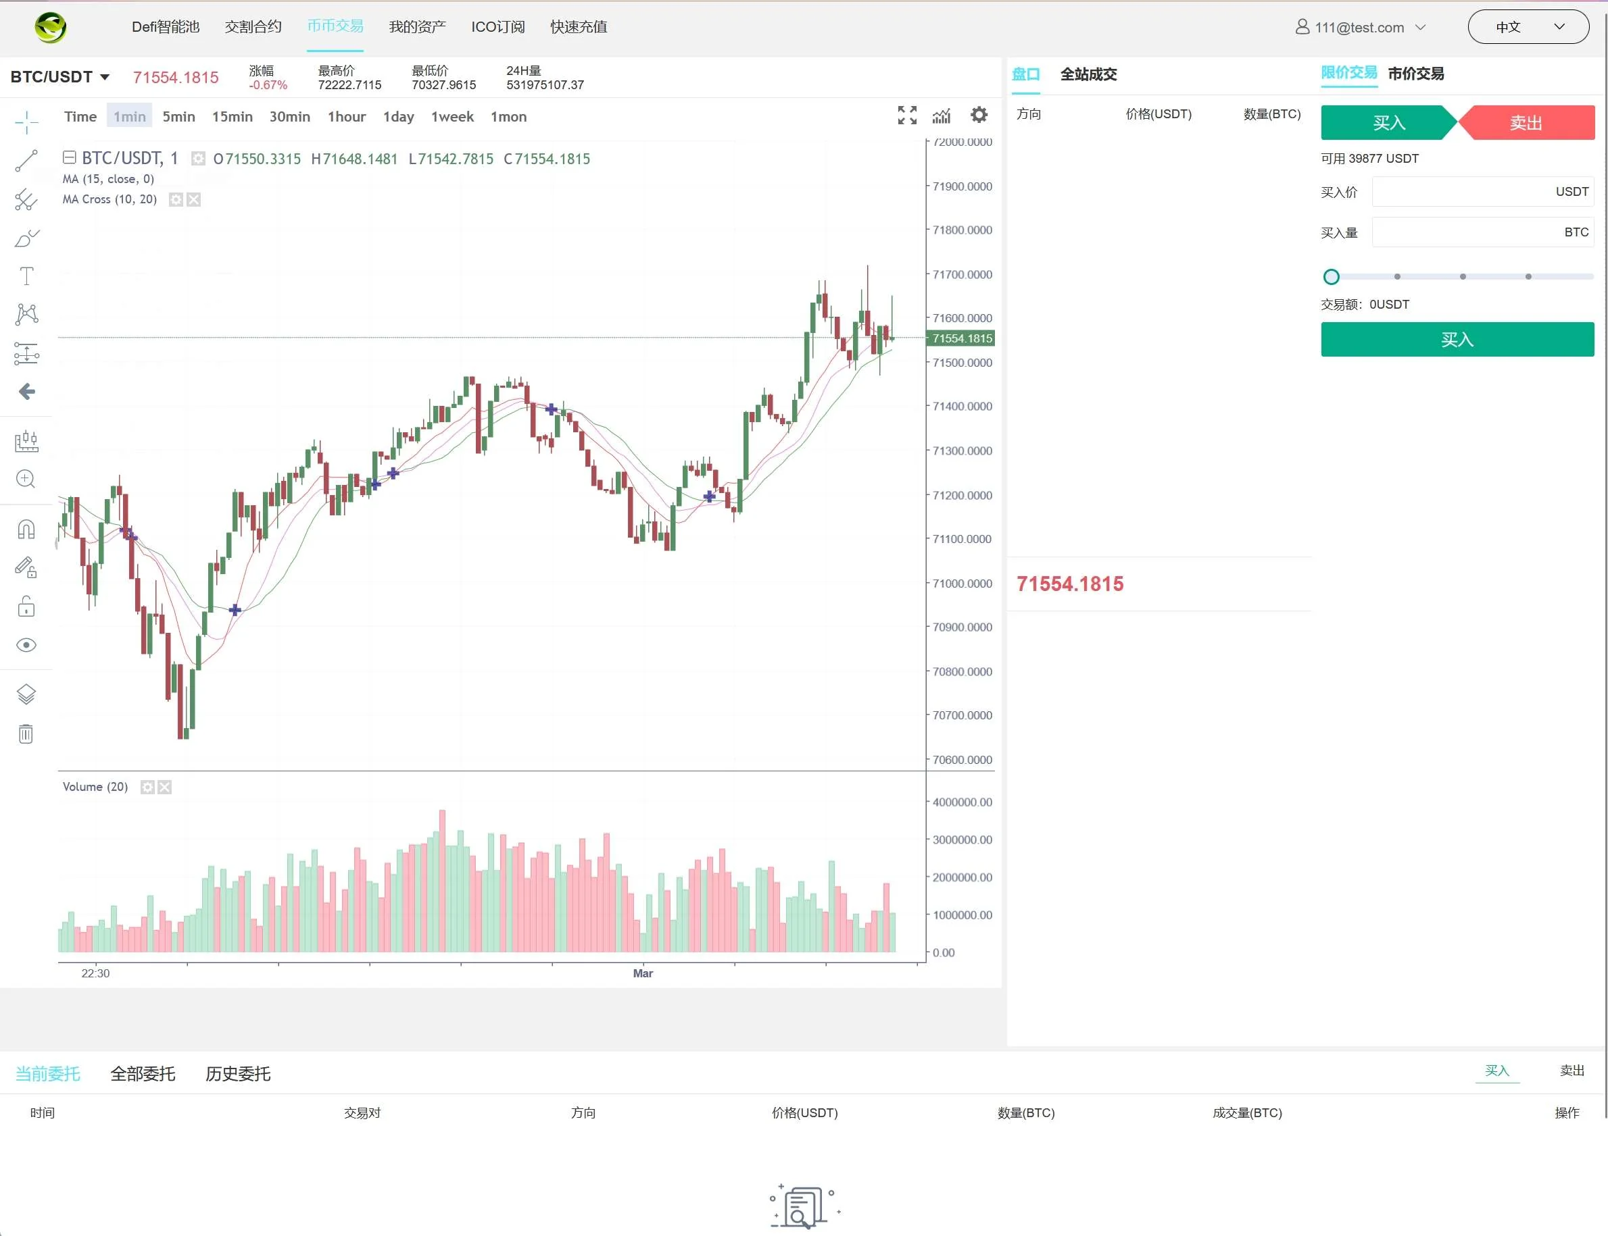Screen dimensions: 1608x1236
Task: Click the chart fullscreen icon
Action: pyautogui.click(x=907, y=115)
